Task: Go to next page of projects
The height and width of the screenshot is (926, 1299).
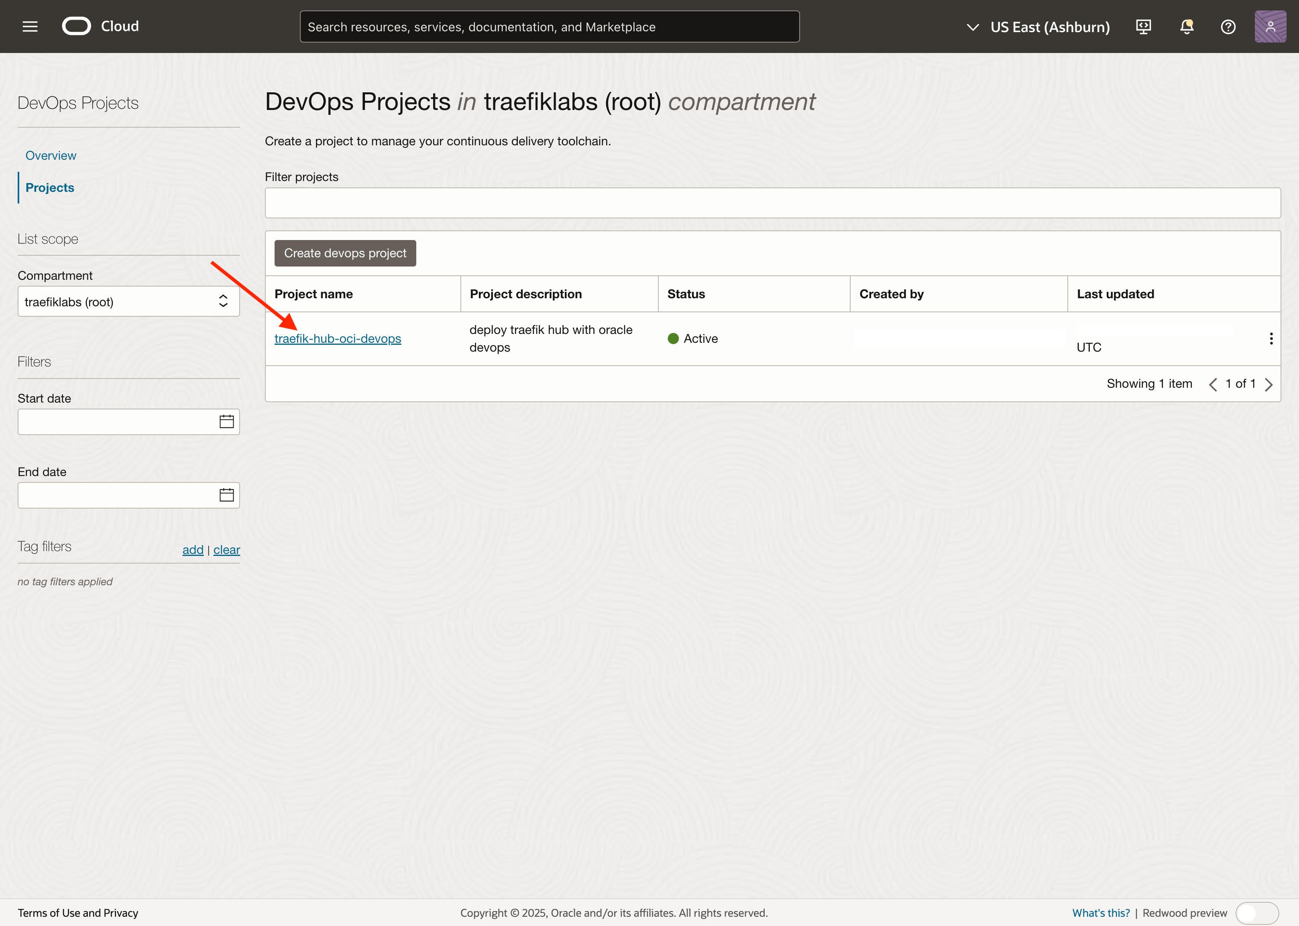Action: 1269,384
